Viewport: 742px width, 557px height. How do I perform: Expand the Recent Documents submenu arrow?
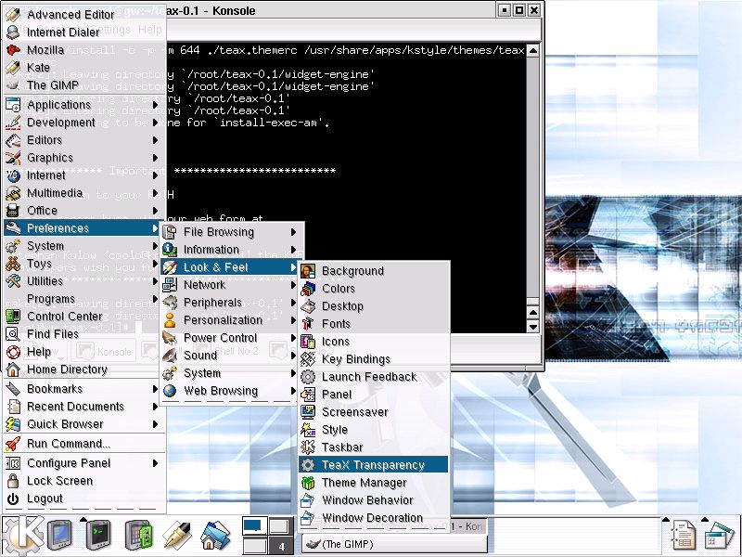tap(155, 407)
